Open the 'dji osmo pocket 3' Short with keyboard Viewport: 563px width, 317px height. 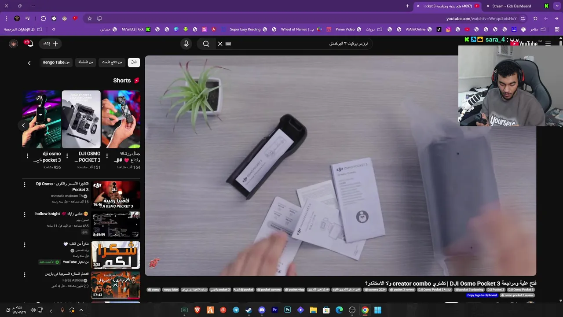[42, 119]
